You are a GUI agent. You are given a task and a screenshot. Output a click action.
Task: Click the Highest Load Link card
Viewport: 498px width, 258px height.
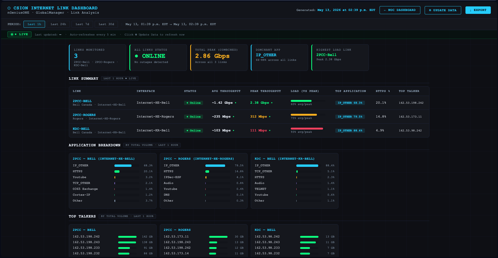pos(340,58)
